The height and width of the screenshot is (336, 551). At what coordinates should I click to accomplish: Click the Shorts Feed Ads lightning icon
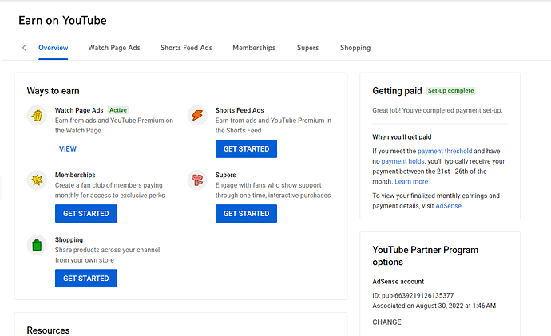[x=197, y=116]
